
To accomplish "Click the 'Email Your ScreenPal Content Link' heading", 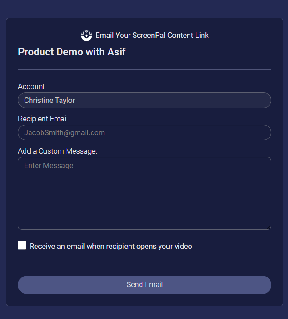I will point(152,35).
